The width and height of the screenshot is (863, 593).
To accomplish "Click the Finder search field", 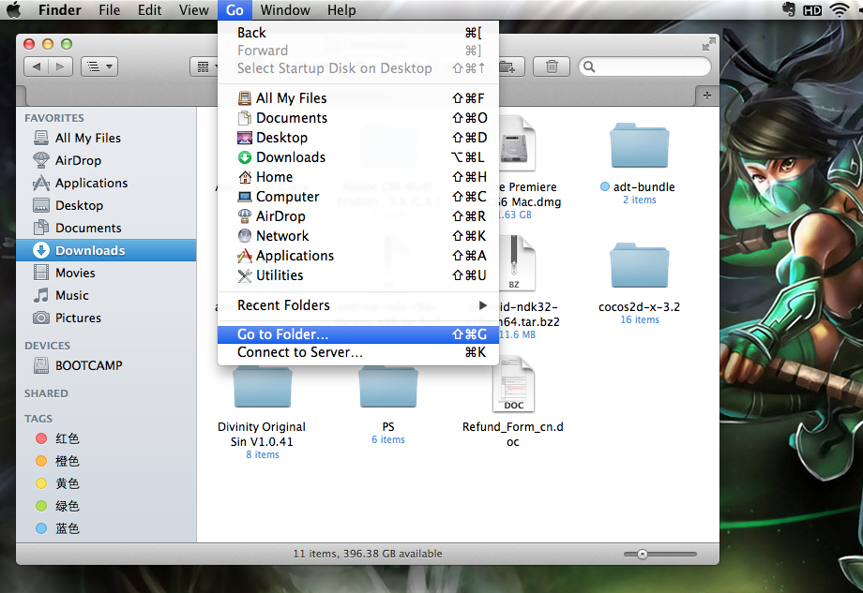I will tap(645, 67).
